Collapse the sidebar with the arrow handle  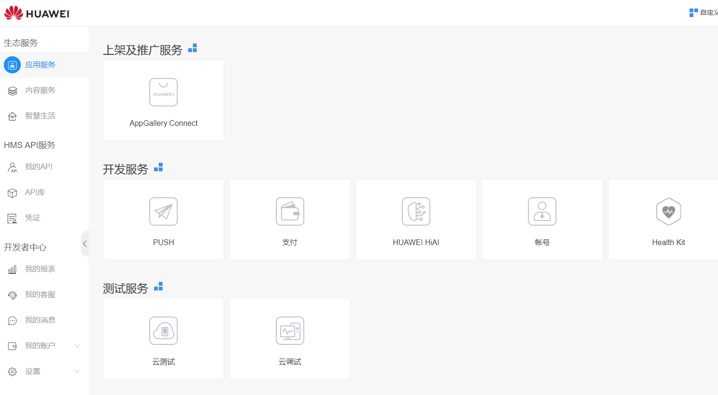click(85, 244)
